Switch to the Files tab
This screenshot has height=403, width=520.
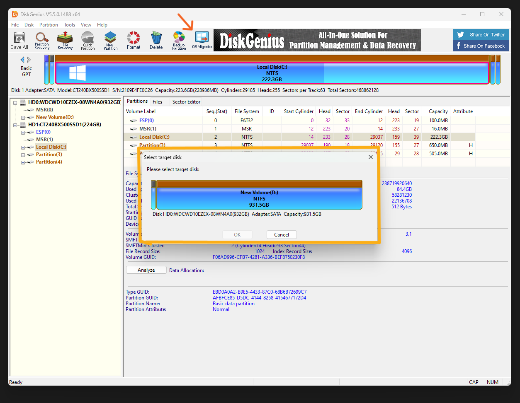[x=157, y=101]
